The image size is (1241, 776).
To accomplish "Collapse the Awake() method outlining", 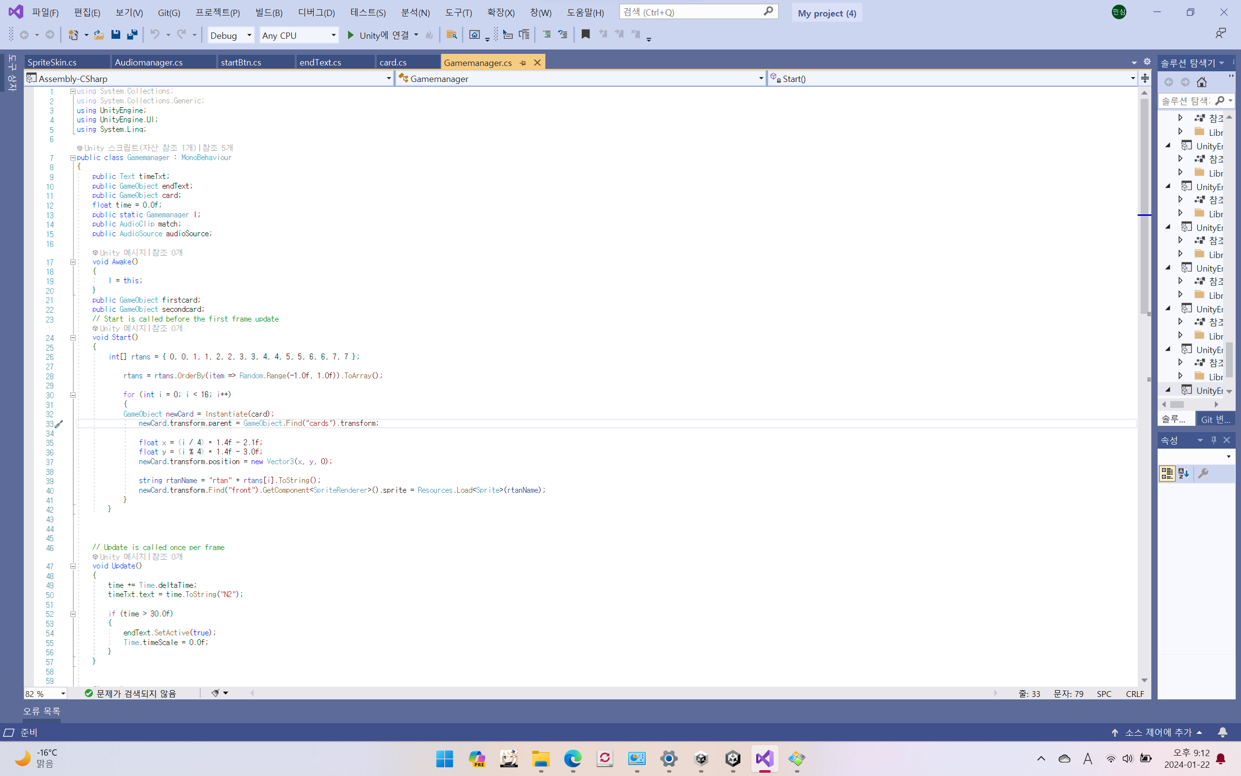I will [x=73, y=262].
